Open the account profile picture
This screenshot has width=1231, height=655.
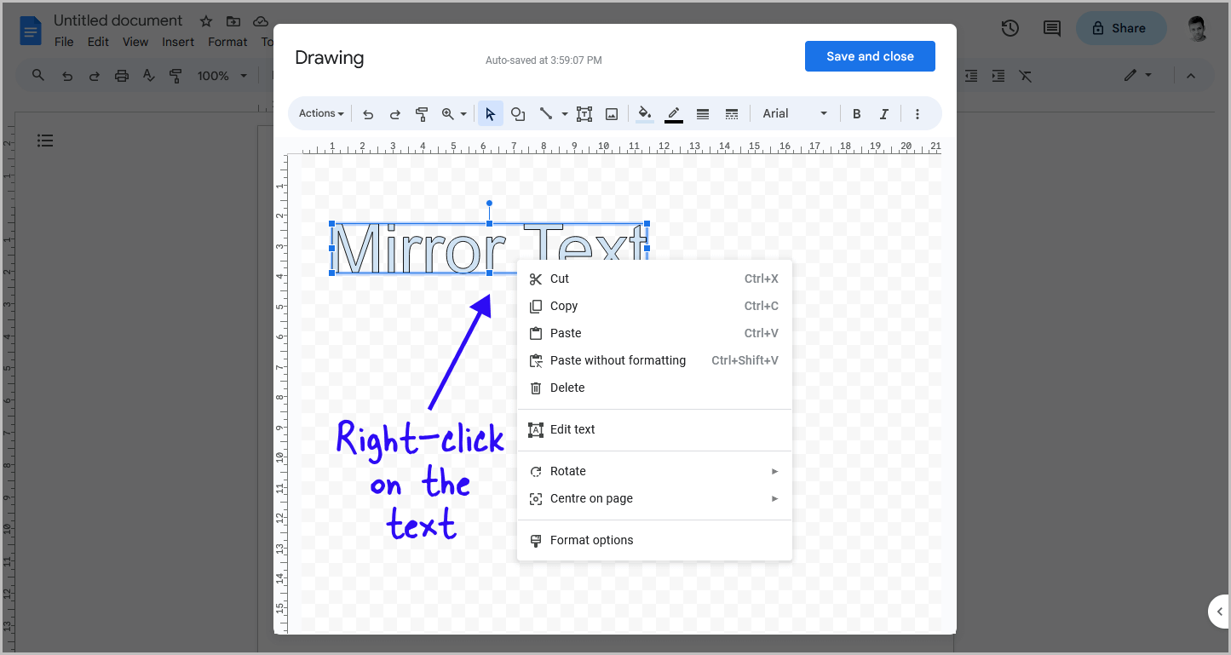pyautogui.click(x=1199, y=28)
